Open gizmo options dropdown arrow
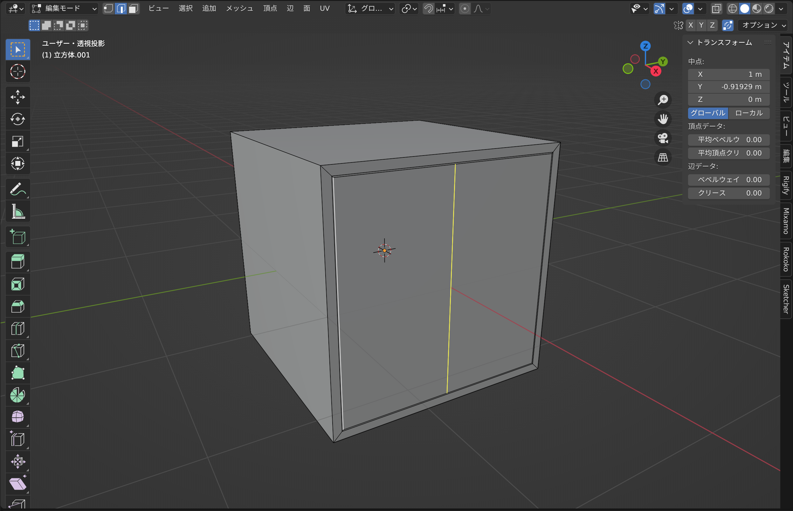The image size is (793, 511). [x=672, y=8]
